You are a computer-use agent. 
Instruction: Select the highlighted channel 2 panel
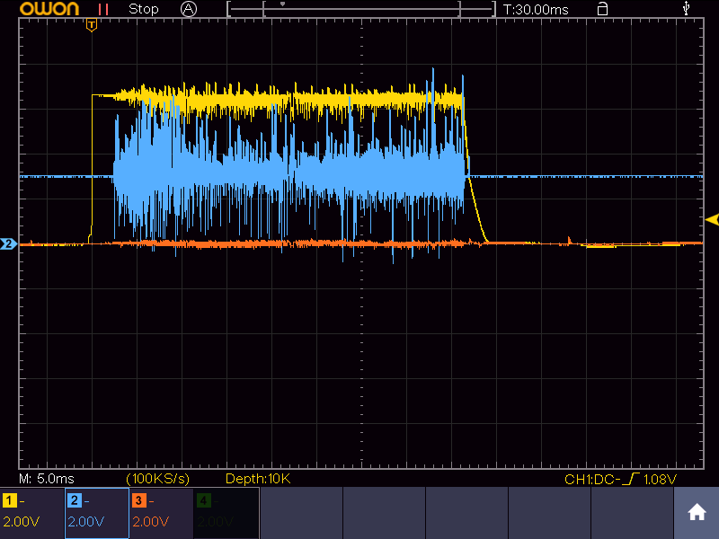(97, 513)
